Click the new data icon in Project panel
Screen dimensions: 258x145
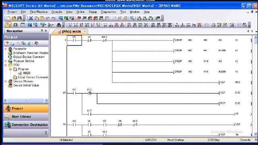(x=6, y=43)
